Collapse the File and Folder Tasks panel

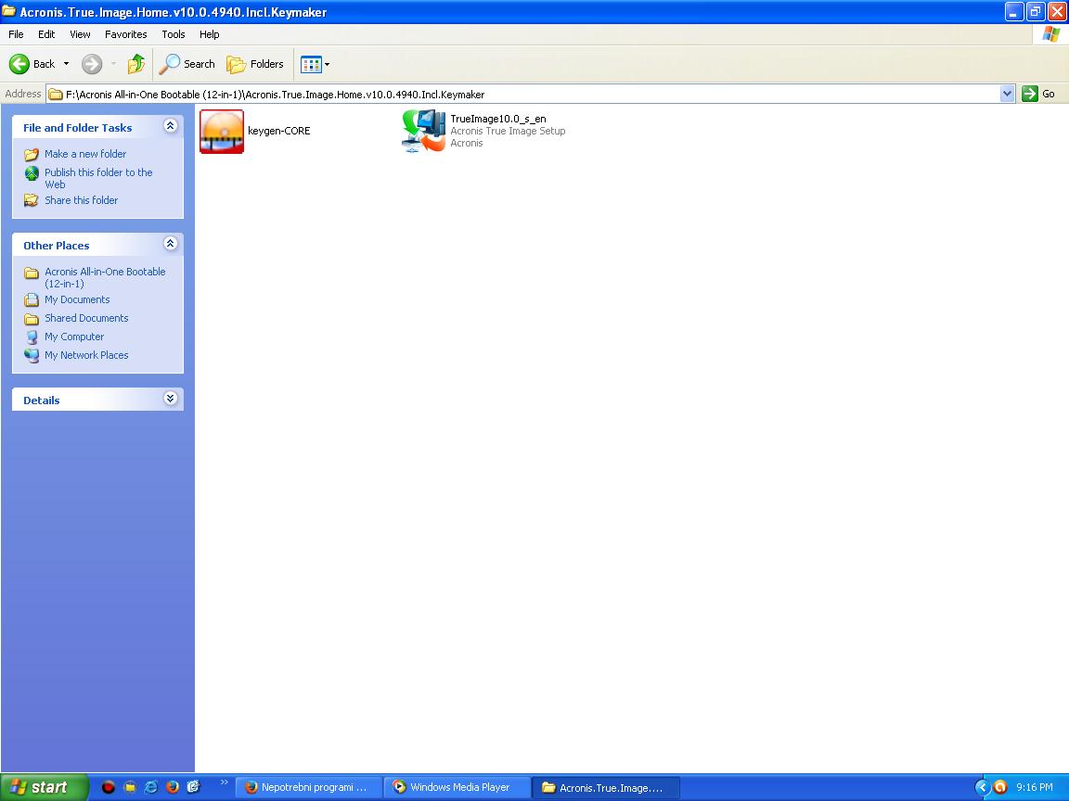(171, 126)
